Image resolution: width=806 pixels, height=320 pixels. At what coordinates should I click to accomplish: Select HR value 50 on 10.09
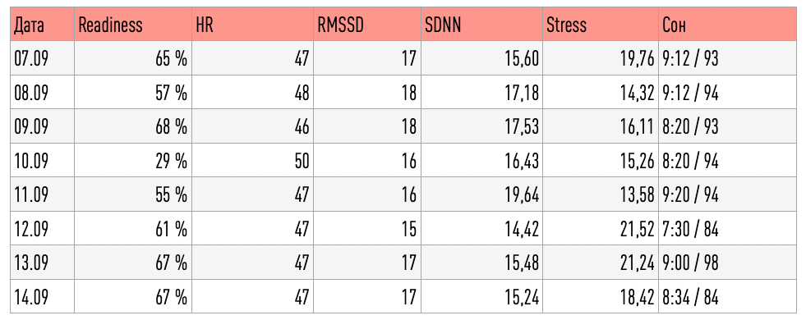[x=252, y=160]
